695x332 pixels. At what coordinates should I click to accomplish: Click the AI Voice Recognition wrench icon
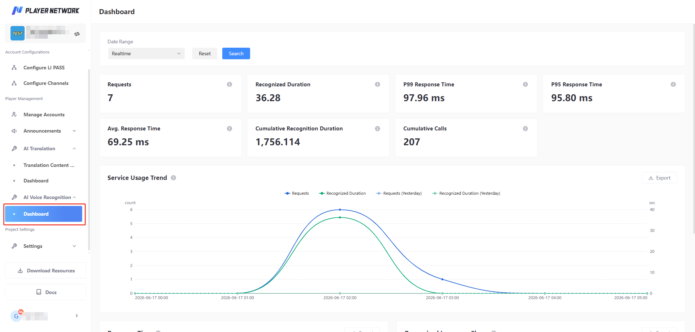(14, 197)
